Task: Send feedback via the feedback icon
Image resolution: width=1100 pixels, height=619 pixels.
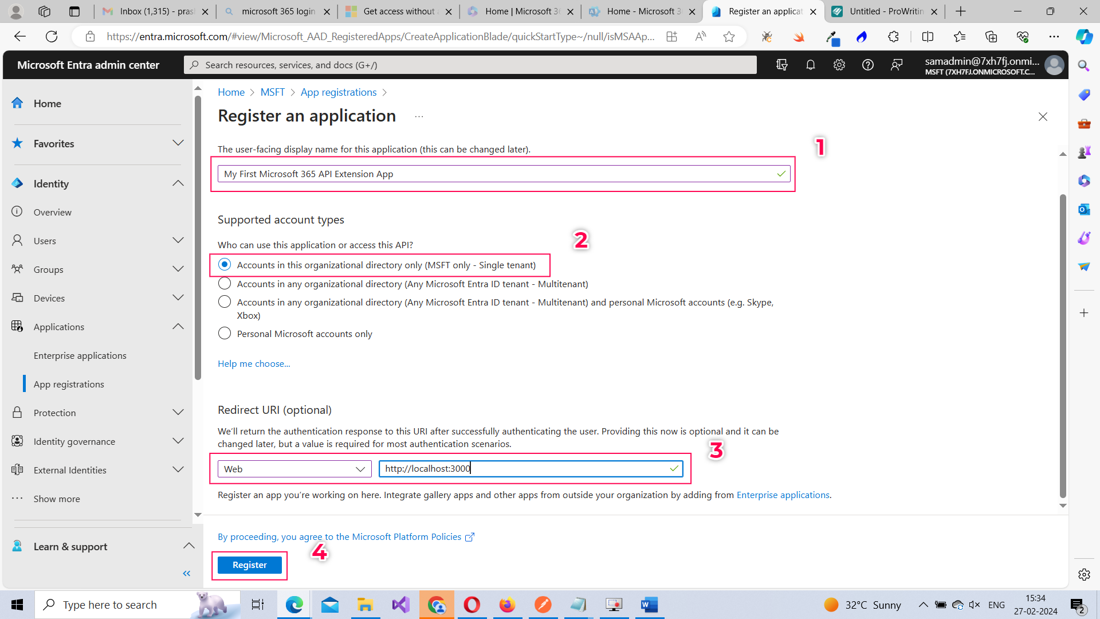Action: click(x=897, y=65)
